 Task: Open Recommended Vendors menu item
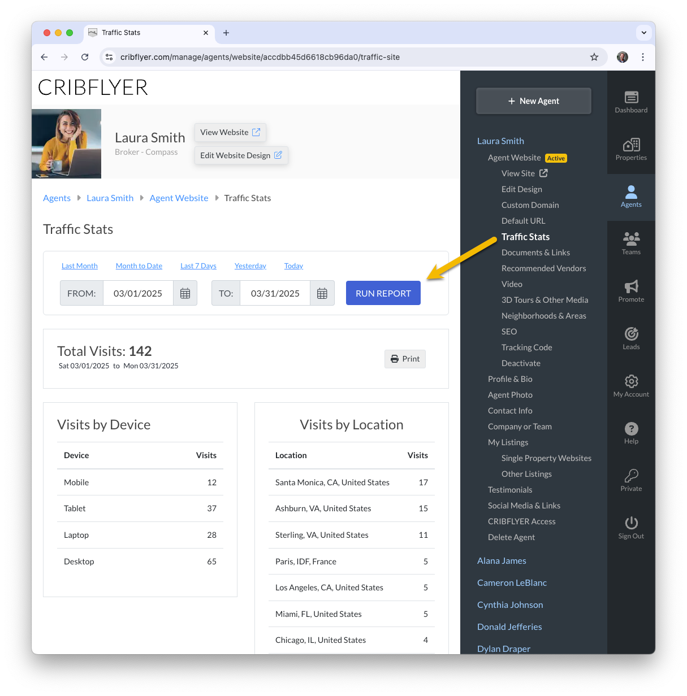click(544, 268)
